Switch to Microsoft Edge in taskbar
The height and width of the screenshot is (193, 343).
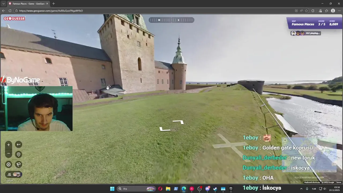(x=184, y=189)
